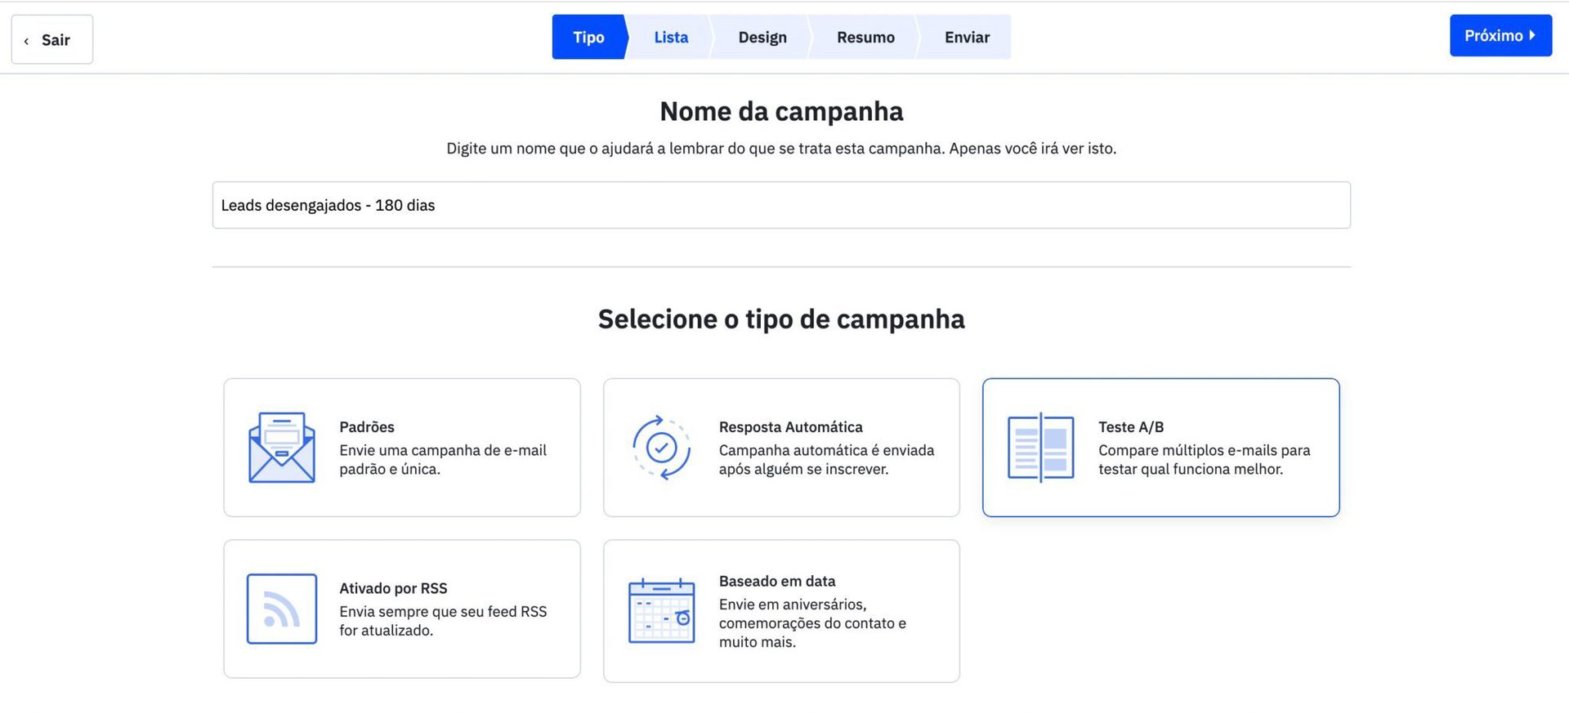The width and height of the screenshot is (1569, 714).
Task: Open the Design step tab
Action: coord(762,37)
